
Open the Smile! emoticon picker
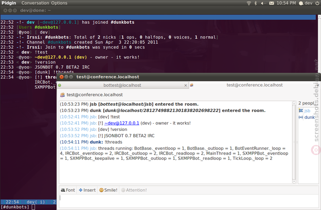point(108,190)
